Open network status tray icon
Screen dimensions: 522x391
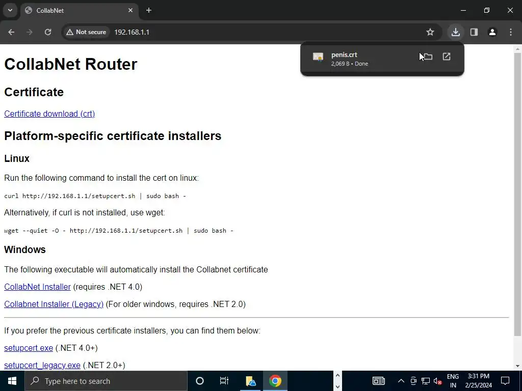[x=426, y=381]
